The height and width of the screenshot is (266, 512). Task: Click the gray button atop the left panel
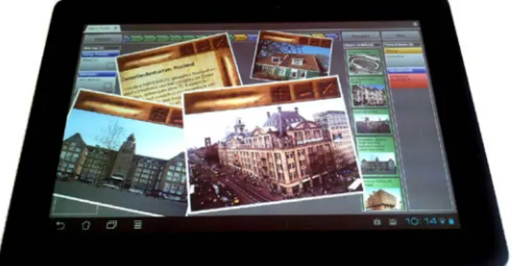click(102, 39)
